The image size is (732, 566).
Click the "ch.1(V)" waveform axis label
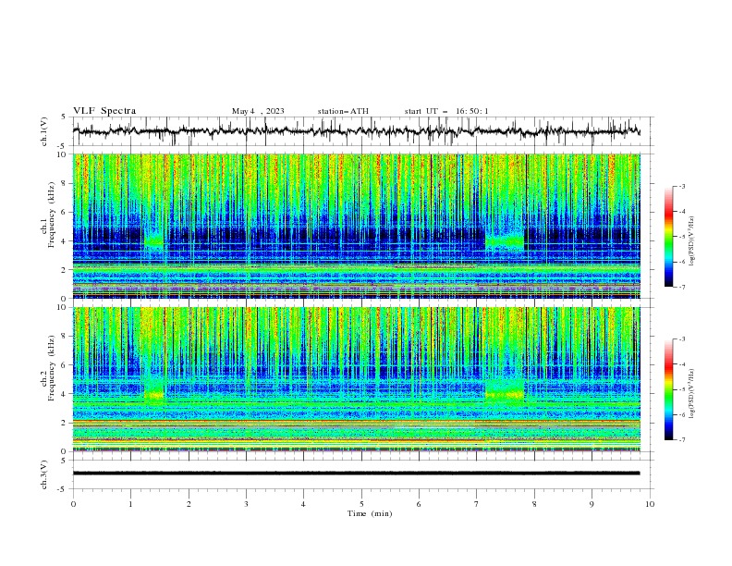pyautogui.click(x=44, y=131)
